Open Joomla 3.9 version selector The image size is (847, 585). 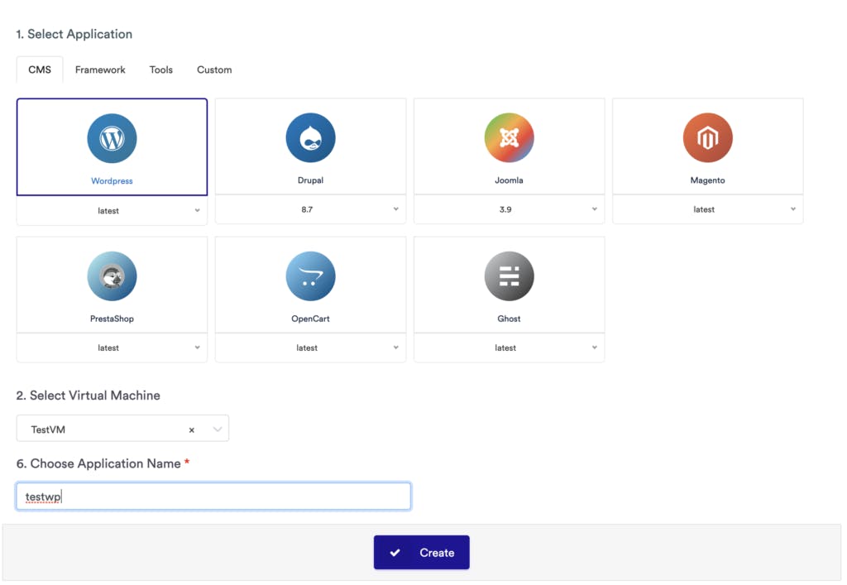[x=509, y=209]
